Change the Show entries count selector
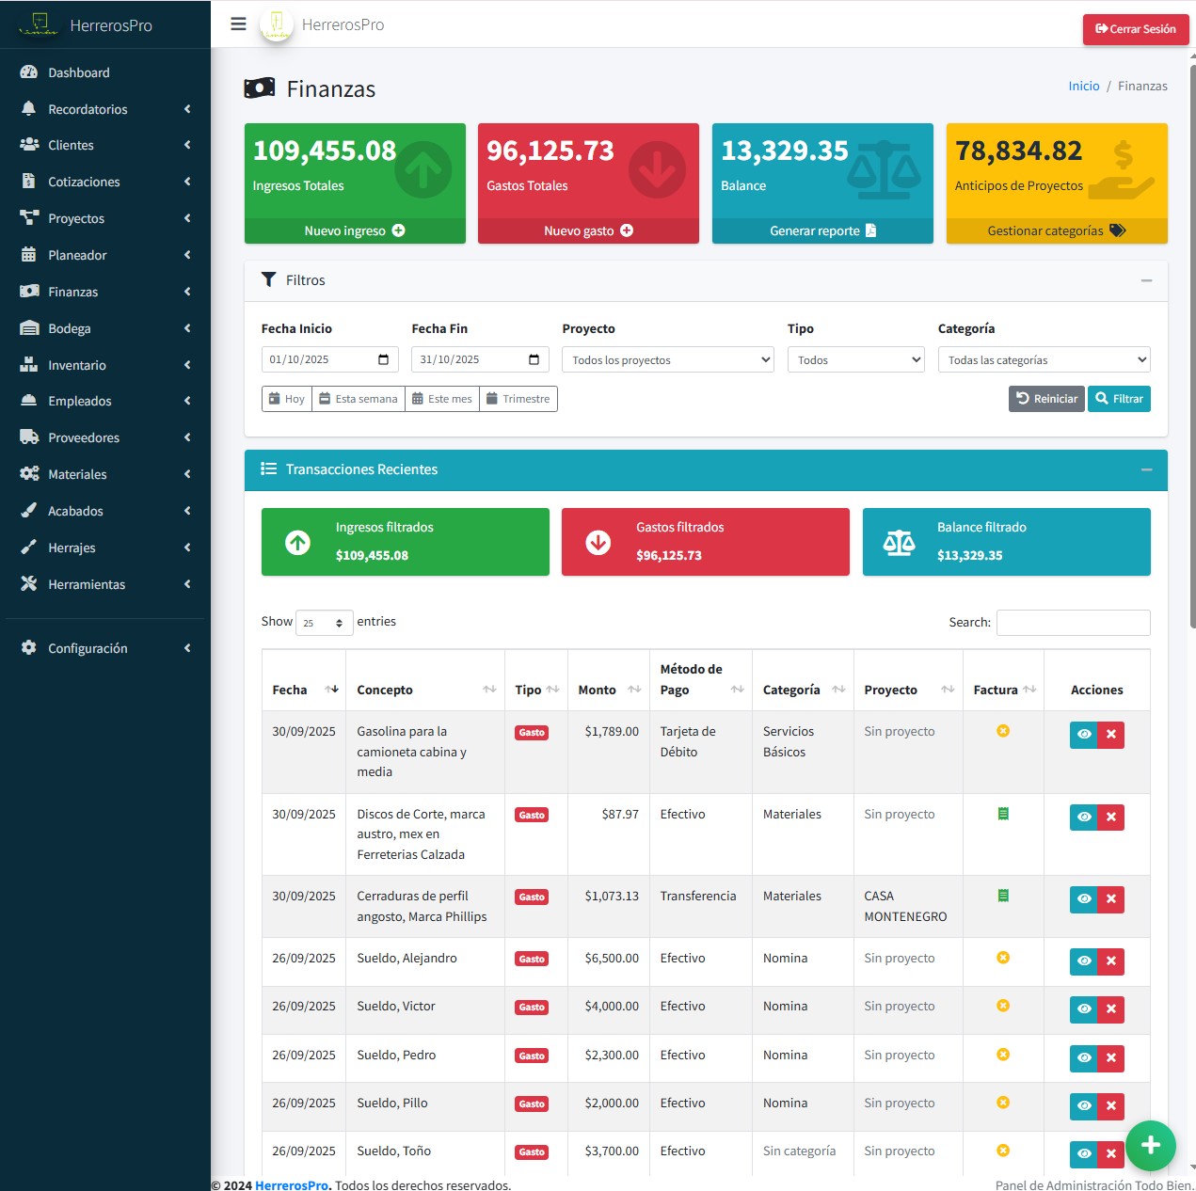Screen dimensions: 1196x1191 tap(324, 623)
